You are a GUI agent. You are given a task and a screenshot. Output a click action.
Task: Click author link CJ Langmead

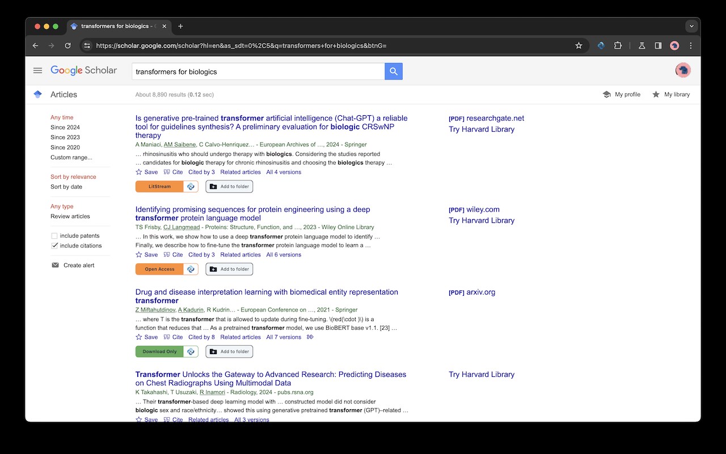click(181, 228)
